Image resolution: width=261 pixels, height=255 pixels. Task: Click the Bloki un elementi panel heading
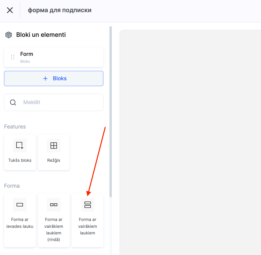pyautogui.click(x=41, y=35)
